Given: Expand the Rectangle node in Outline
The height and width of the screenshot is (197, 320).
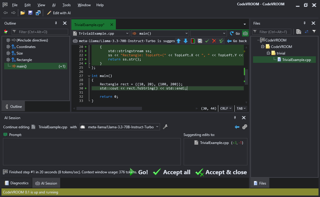Looking at the screenshot, I should [8, 60].
